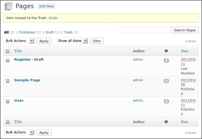Expand the top Bulk Actions dropdown
The width and height of the screenshot is (202, 139).
[x=19, y=41]
